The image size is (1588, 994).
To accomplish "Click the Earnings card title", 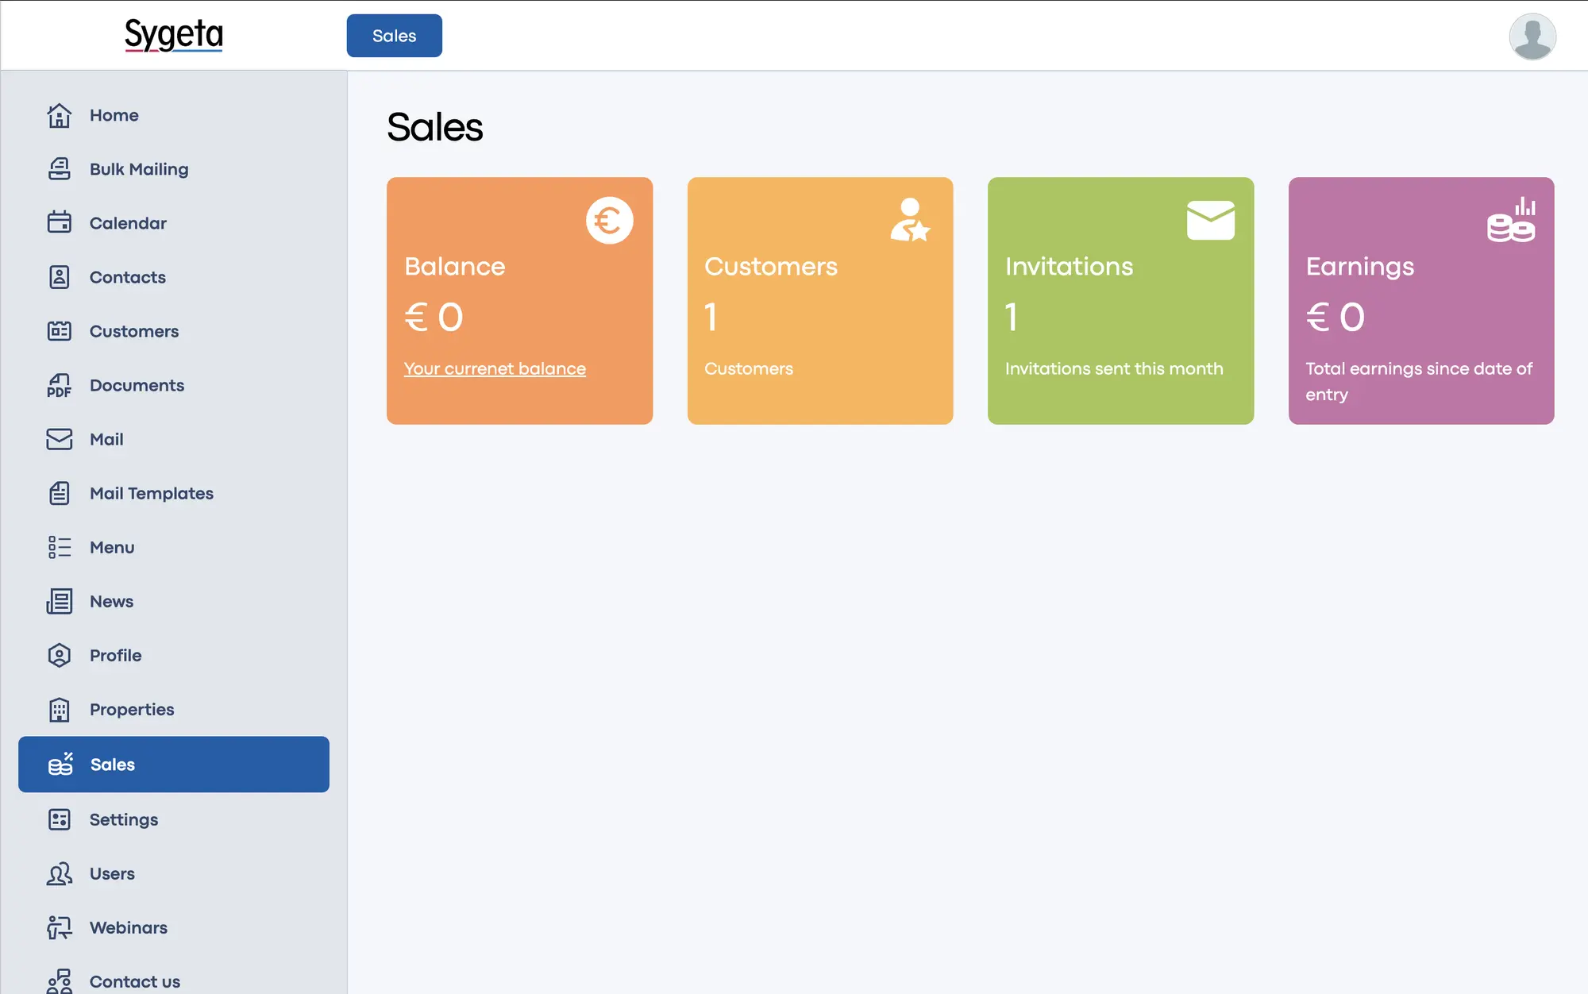I will [x=1360, y=267].
